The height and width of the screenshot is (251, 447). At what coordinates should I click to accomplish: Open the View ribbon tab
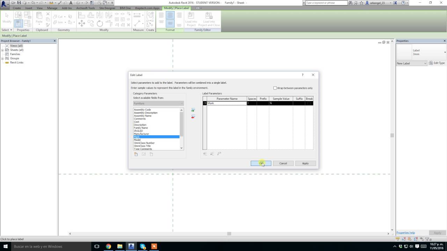click(40, 8)
